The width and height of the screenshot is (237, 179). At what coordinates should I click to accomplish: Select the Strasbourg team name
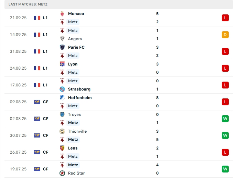[x=79, y=89]
